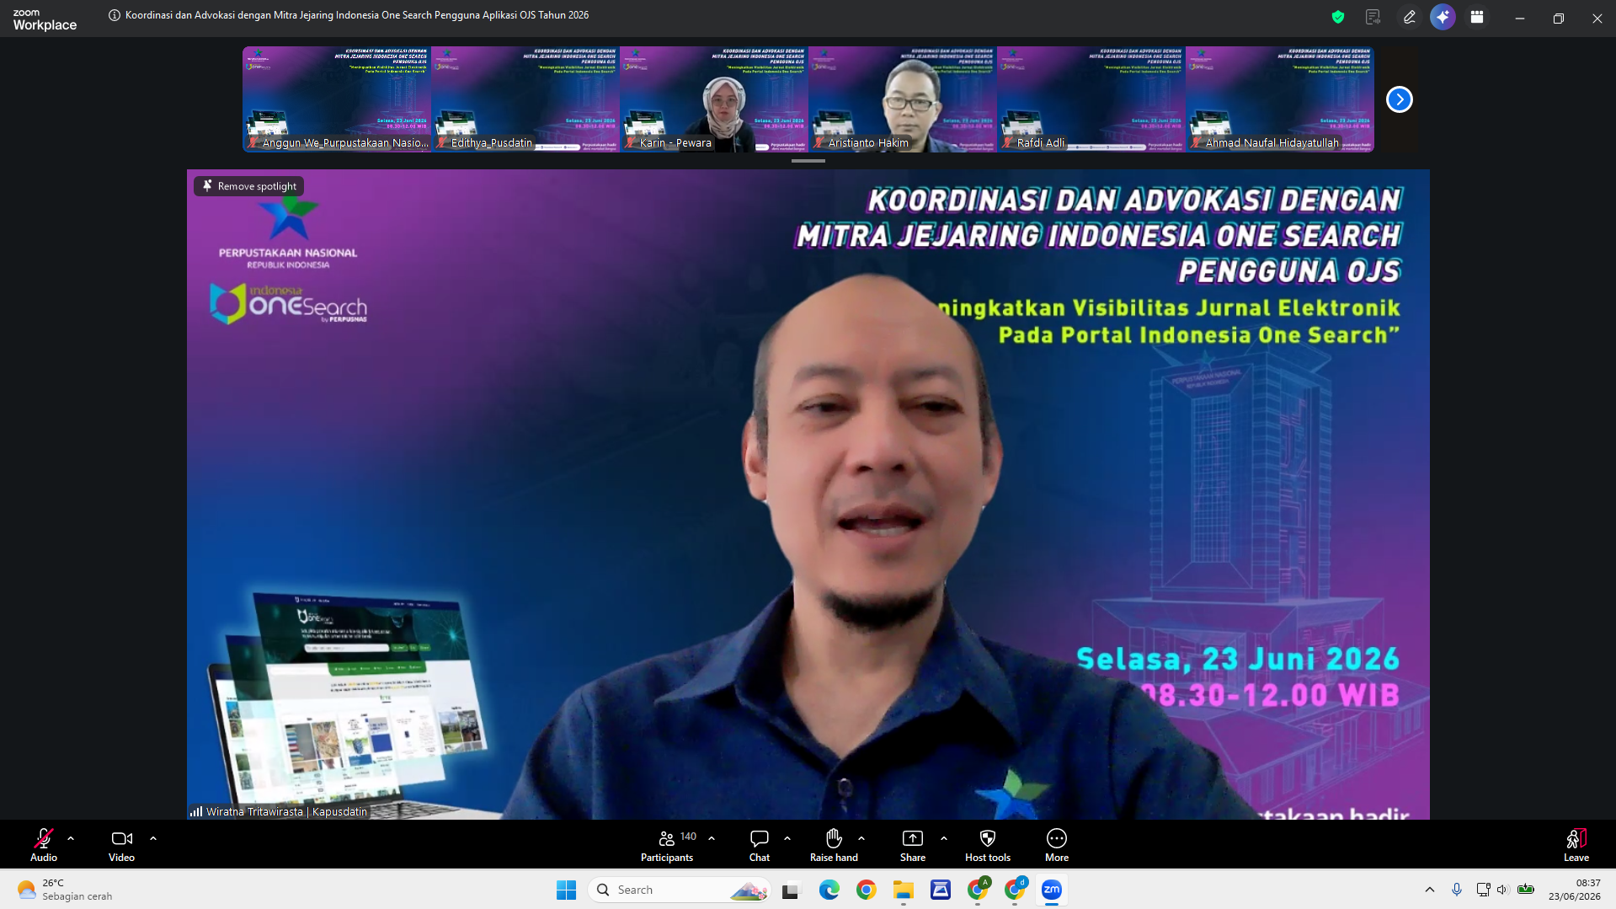Select Anggun We_Purpustakaan Nasio... video thumbnail
The width and height of the screenshot is (1616, 909).
(337, 99)
